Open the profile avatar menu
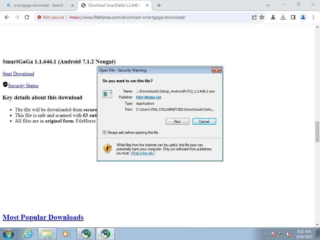The height and width of the screenshot is (240, 320). click(303, 17)
